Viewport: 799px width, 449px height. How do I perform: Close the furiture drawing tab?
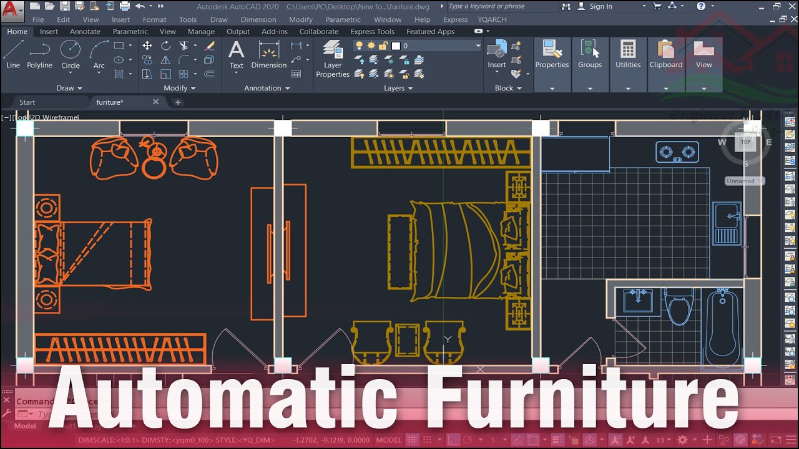(x=156, y=102)
